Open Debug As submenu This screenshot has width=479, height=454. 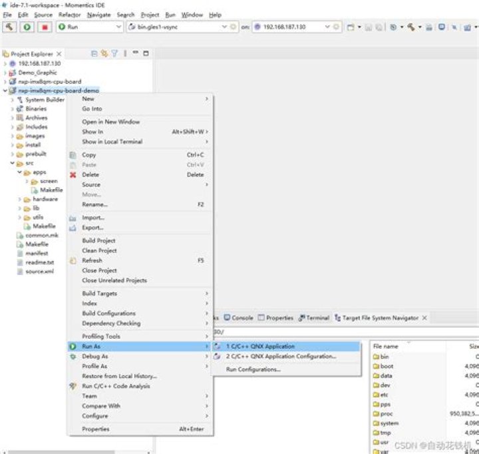point(140,356)
